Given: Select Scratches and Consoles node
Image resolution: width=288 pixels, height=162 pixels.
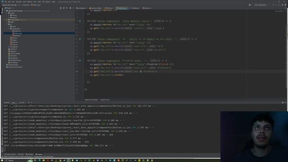Looking at the screenshot, I should [x=14, y=67].
